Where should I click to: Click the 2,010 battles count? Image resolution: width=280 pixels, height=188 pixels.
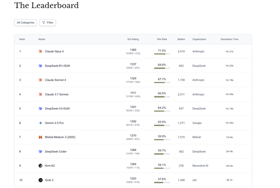(x=181, y=51)
